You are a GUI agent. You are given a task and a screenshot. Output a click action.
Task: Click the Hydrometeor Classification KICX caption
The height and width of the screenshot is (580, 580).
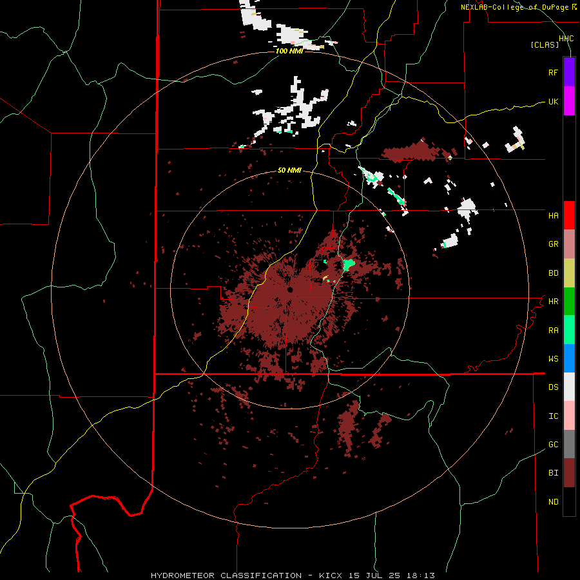pos(293,575)
